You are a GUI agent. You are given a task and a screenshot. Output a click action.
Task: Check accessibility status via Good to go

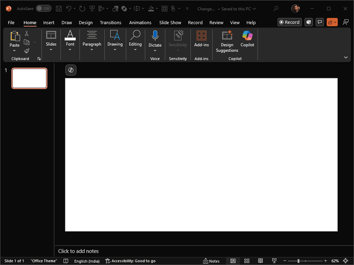pos(131,261)
